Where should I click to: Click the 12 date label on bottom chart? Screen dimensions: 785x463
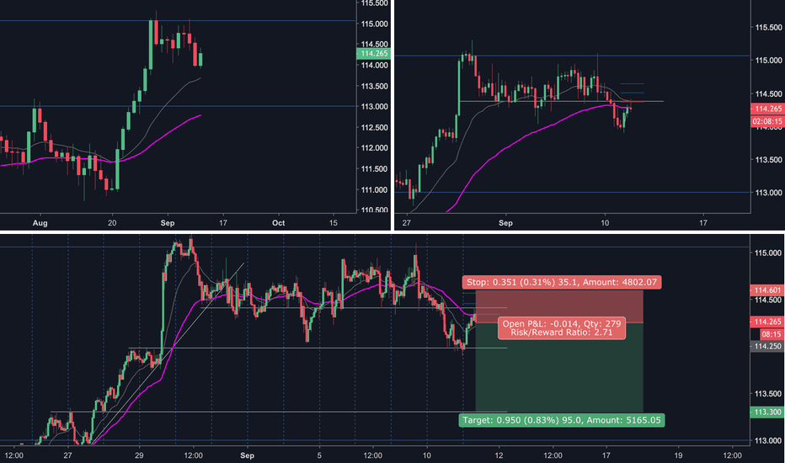[499, 455]
